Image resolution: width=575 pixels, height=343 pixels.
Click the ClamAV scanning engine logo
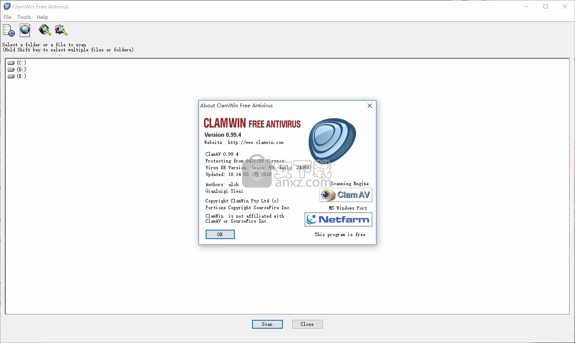346,195
